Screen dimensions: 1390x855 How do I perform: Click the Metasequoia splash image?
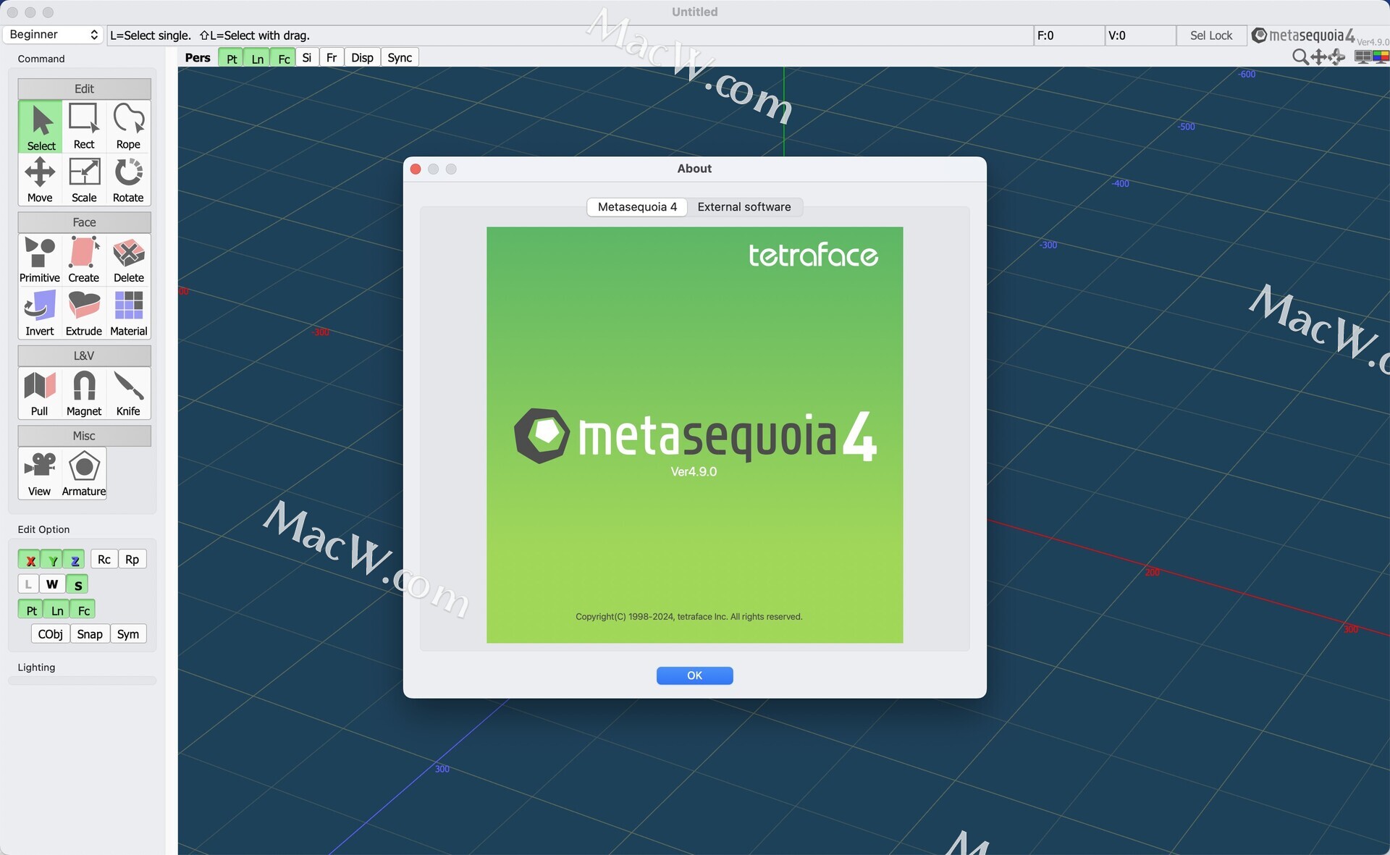[x=694, y=435]
